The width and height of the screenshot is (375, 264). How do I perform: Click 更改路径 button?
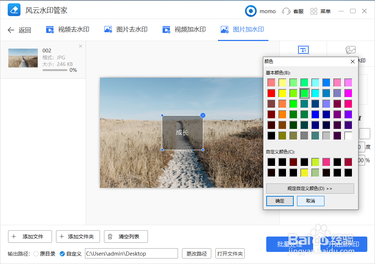(197, 253)
